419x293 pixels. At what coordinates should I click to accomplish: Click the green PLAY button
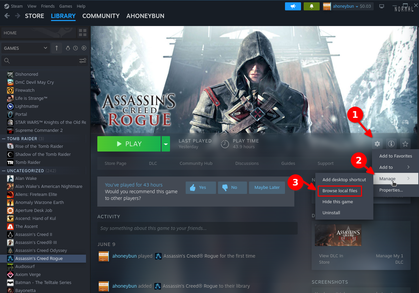click(x=129, y=143)
